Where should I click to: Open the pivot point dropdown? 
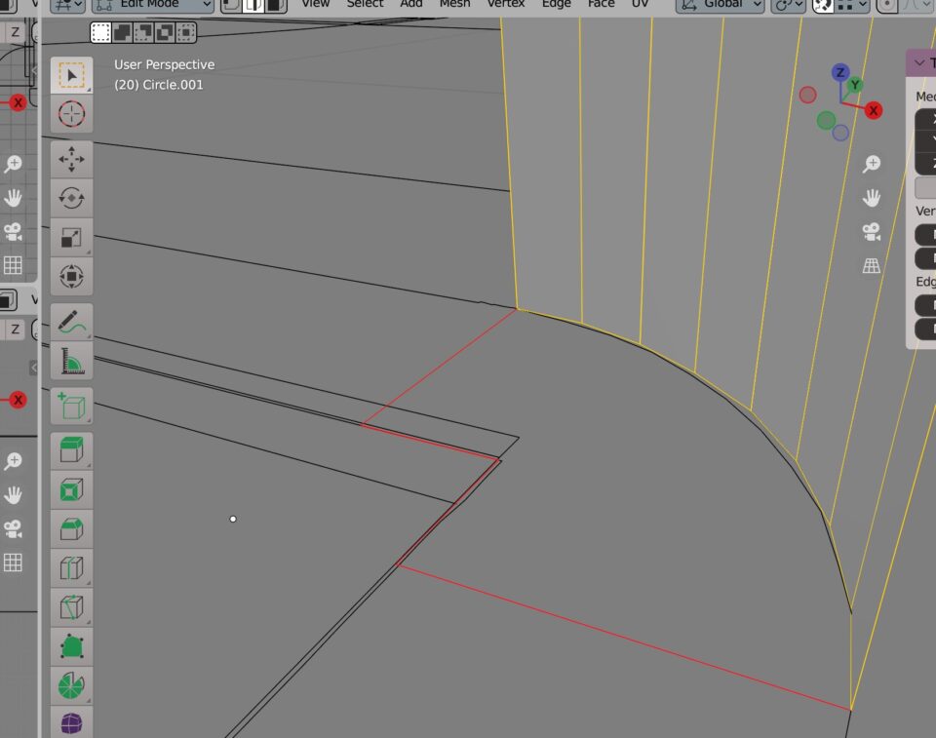(x=788, y=4)
